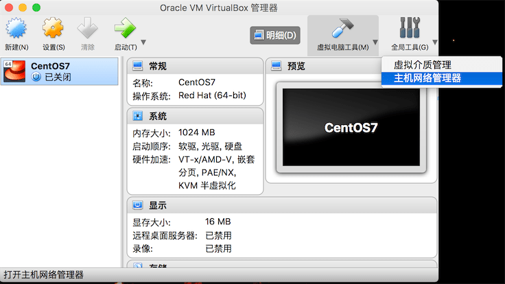Click the 显示 monitor icon
Screen dimensions: 505x284
pyautogui.click(x=137, y=205)
